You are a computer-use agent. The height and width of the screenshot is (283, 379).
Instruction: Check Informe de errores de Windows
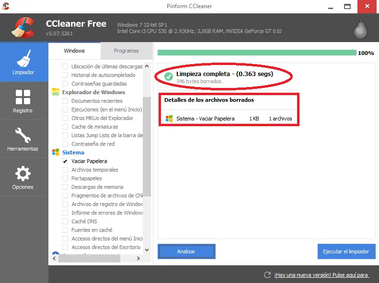pos(65,213)
